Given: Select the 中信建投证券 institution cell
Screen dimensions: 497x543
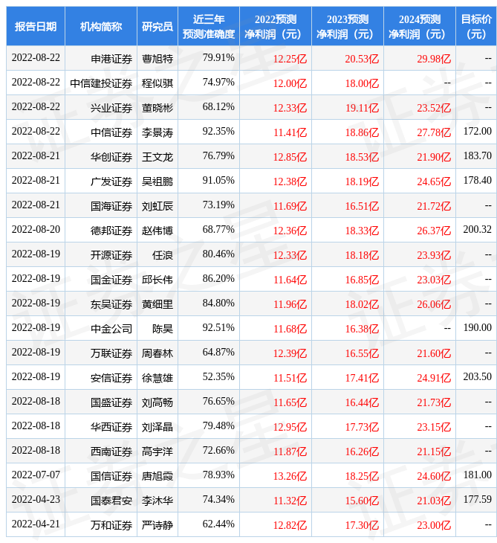Looking at the screenshot, I should pyautogui.click(x=100, y=83).
